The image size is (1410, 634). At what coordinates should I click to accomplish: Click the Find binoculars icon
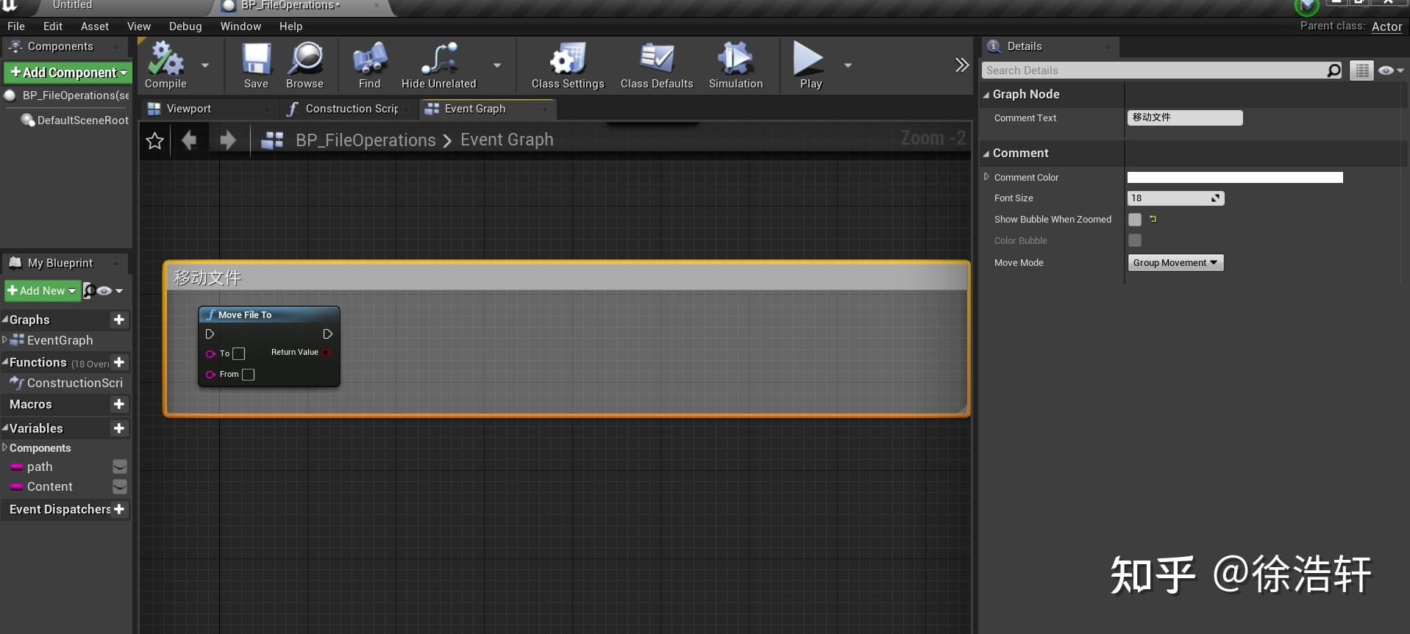pos(369,59)
